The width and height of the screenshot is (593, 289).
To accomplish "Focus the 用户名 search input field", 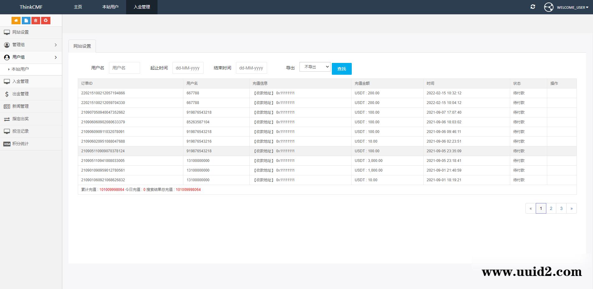I will [x=124, y=68].
